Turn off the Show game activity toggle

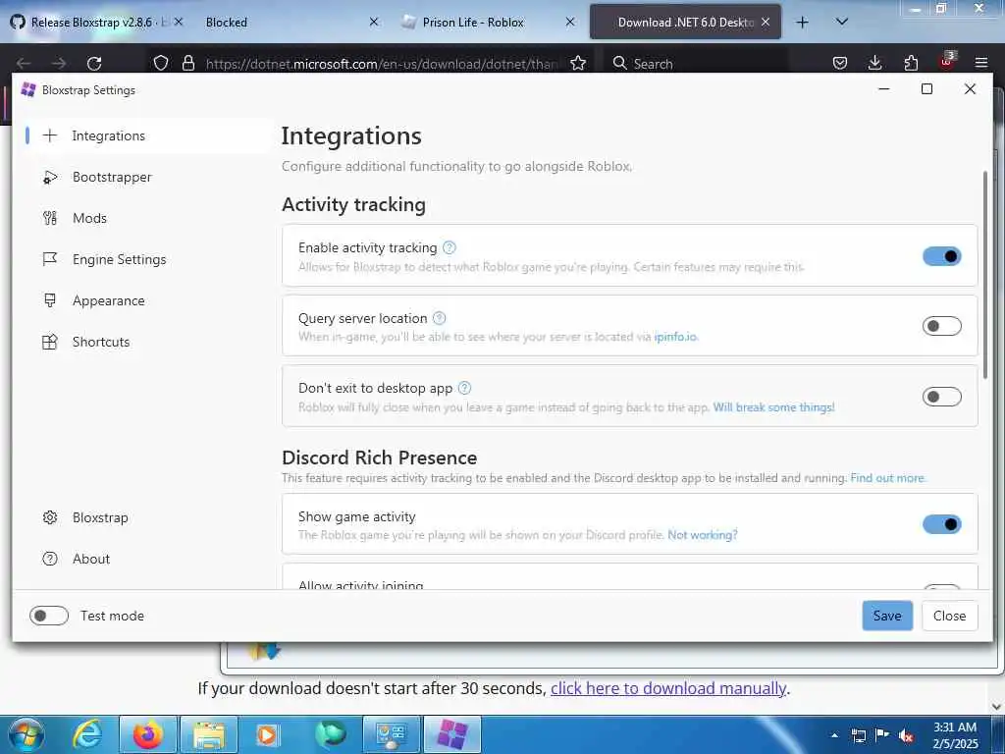click(x=941, y=524)
